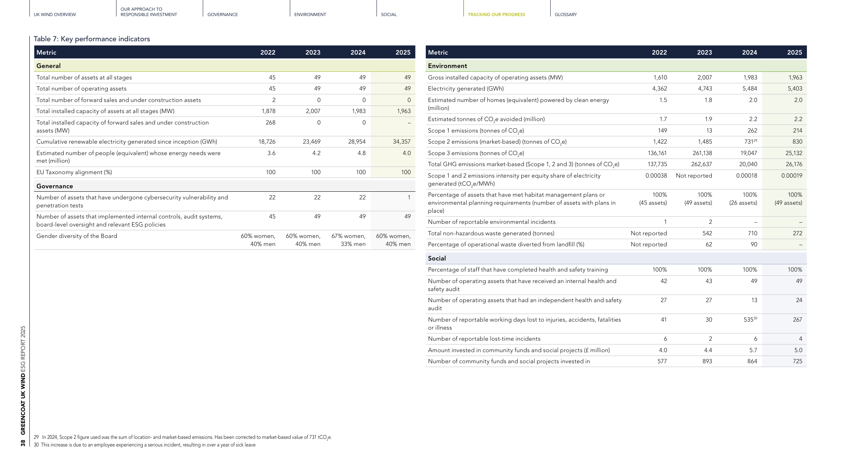The height and width of the screenshot is (474, 842).
Task: Click Electricity generated (GWh) row label
Action: (x=466, y=89)
